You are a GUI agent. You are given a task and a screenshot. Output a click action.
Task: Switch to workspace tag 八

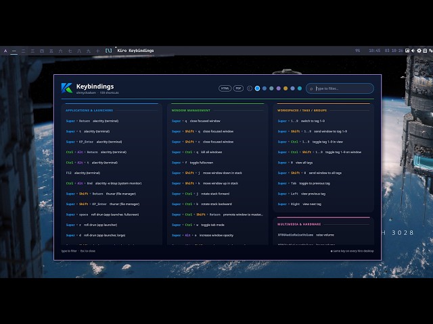[x=79, y=51]
